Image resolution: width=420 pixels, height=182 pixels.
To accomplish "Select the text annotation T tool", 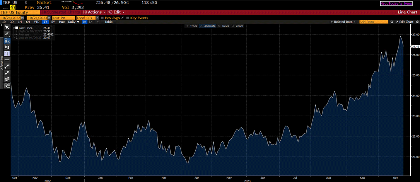I will click(7, 54).
